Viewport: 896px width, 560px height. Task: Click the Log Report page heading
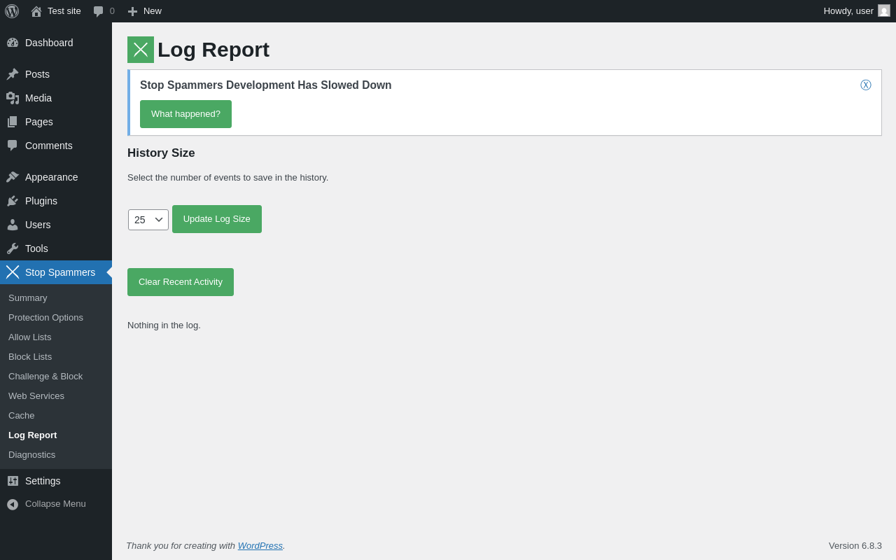(213, 50)
